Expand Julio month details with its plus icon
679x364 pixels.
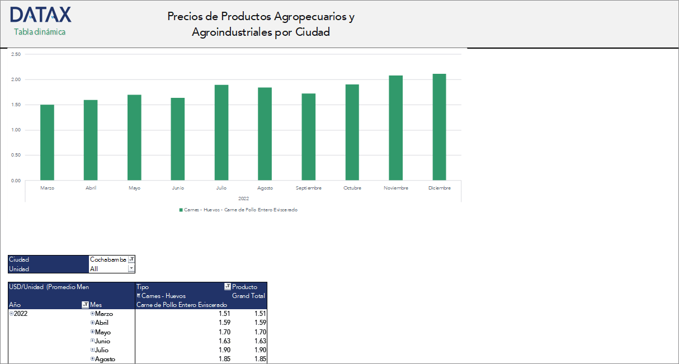[x=92, y=350]
